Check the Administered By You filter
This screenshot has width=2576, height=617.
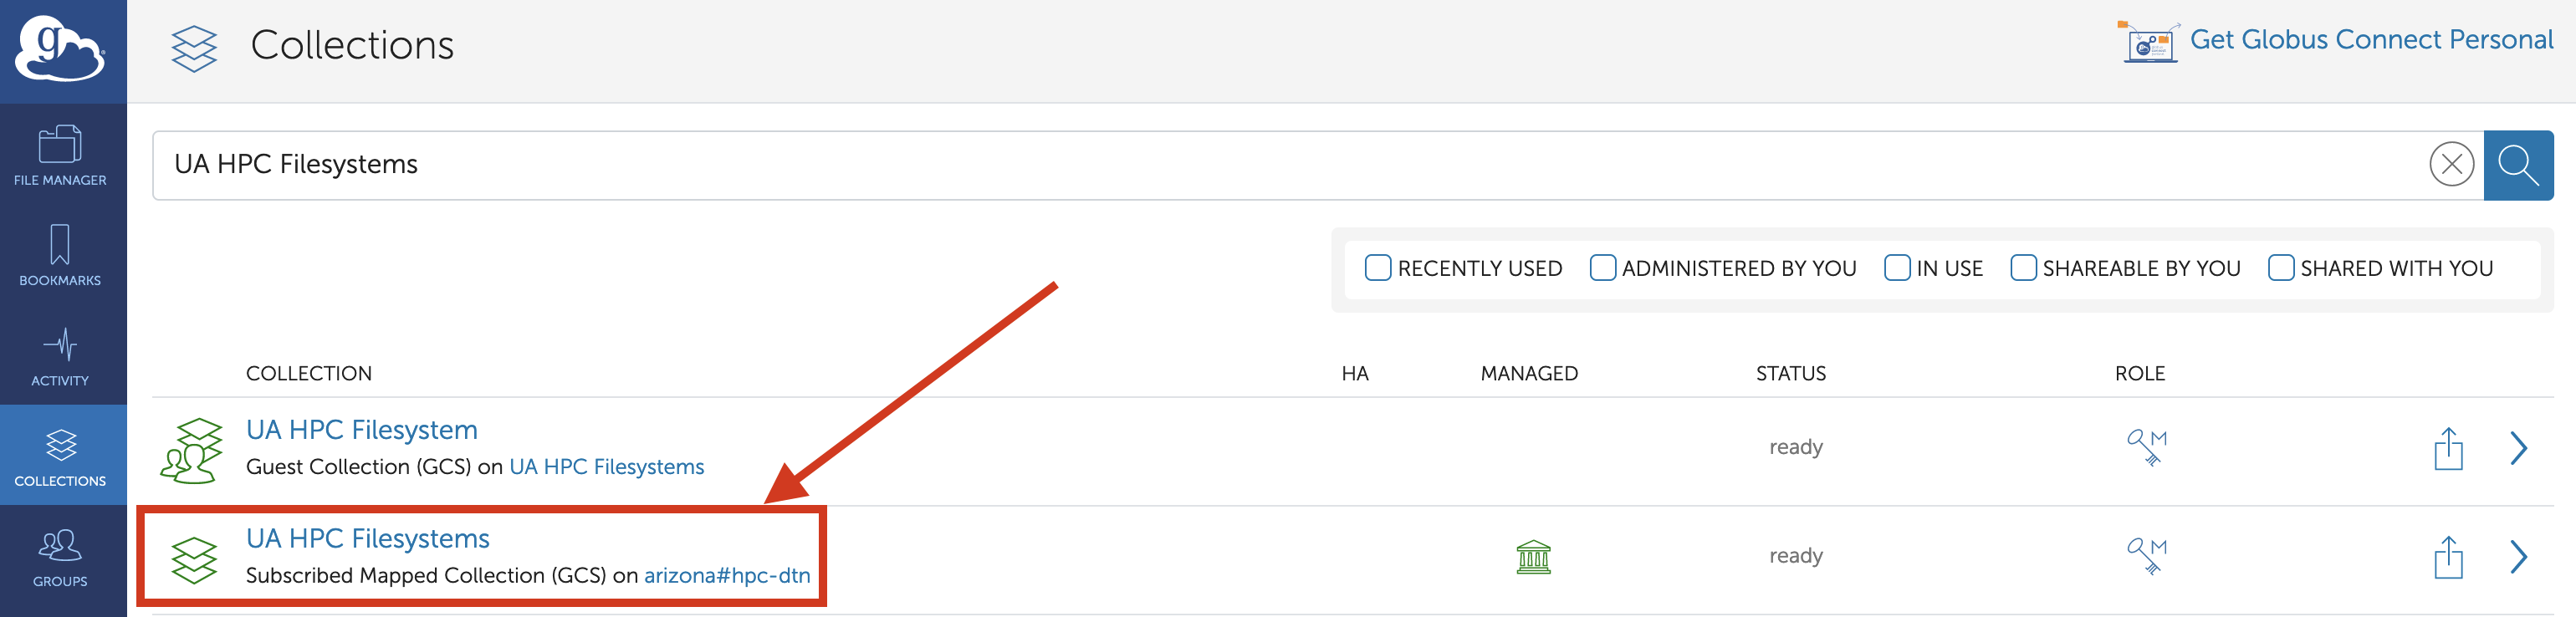1602,268
